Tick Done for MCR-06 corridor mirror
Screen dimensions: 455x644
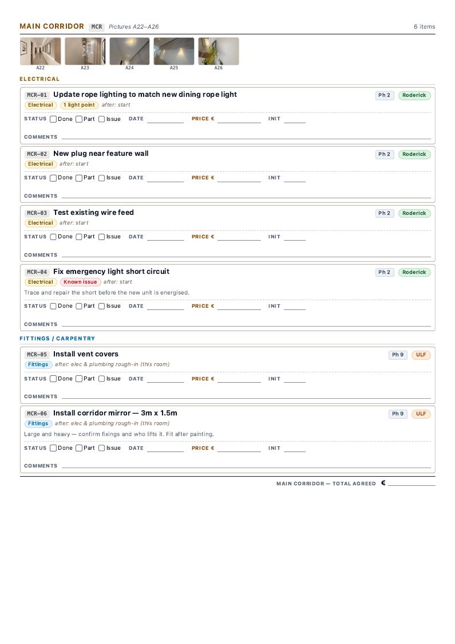tap(53, 448)
